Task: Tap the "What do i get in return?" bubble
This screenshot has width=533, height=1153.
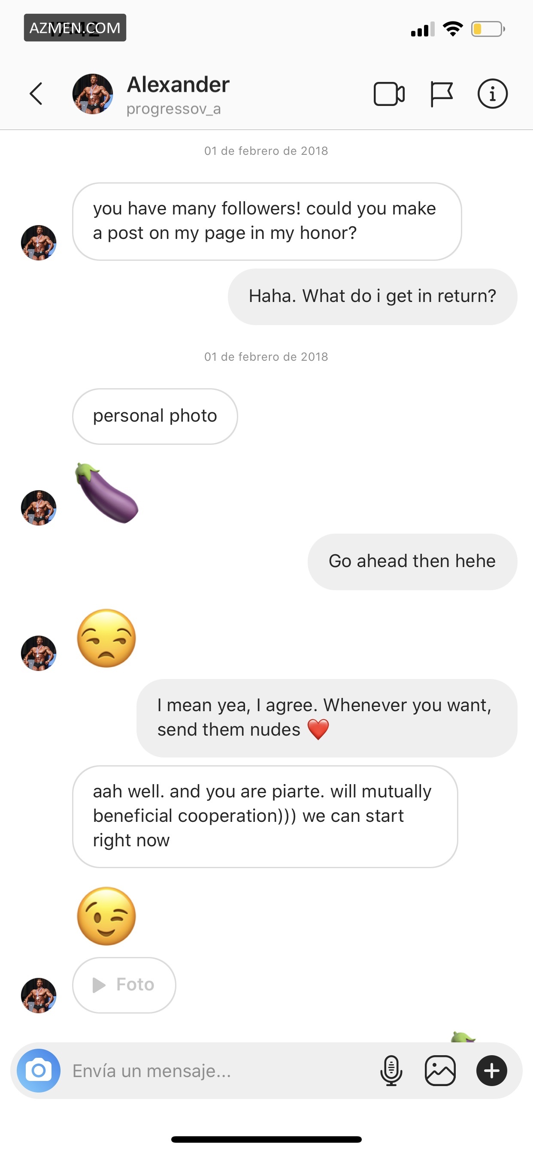Action: 372,296
